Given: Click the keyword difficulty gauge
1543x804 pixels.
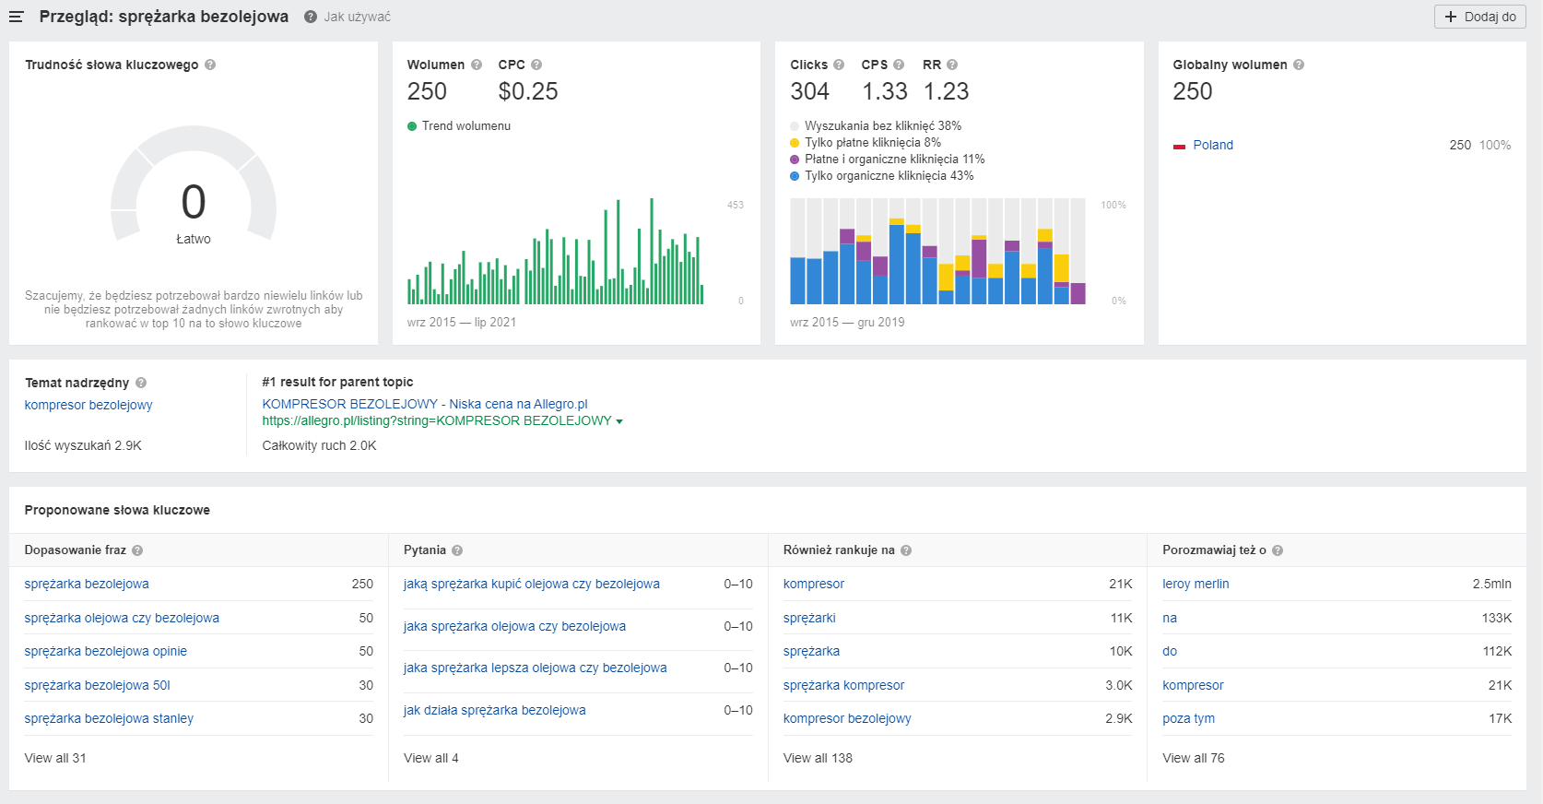Looking at the screenshot, I should pyautogui.click(x=194, y=184).
